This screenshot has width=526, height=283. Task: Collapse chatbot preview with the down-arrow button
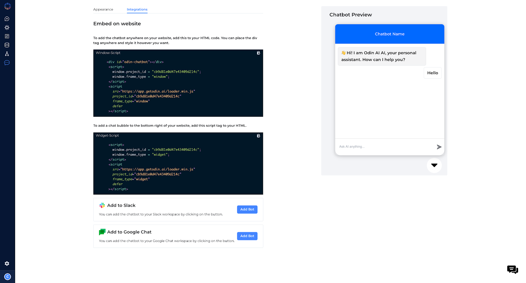(x=434, y=165)
